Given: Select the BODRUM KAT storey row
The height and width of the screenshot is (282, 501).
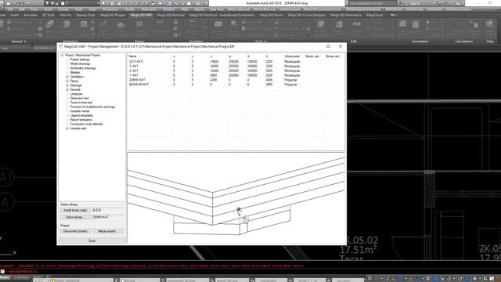Looking at the screenshot, I should pos(236,85).
